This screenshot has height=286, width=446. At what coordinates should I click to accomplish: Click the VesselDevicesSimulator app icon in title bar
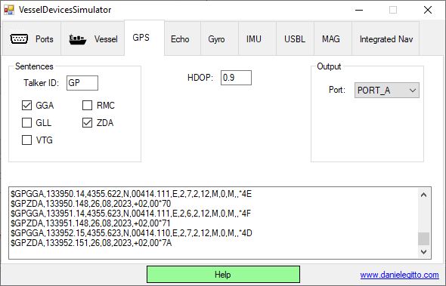point(9,10)
